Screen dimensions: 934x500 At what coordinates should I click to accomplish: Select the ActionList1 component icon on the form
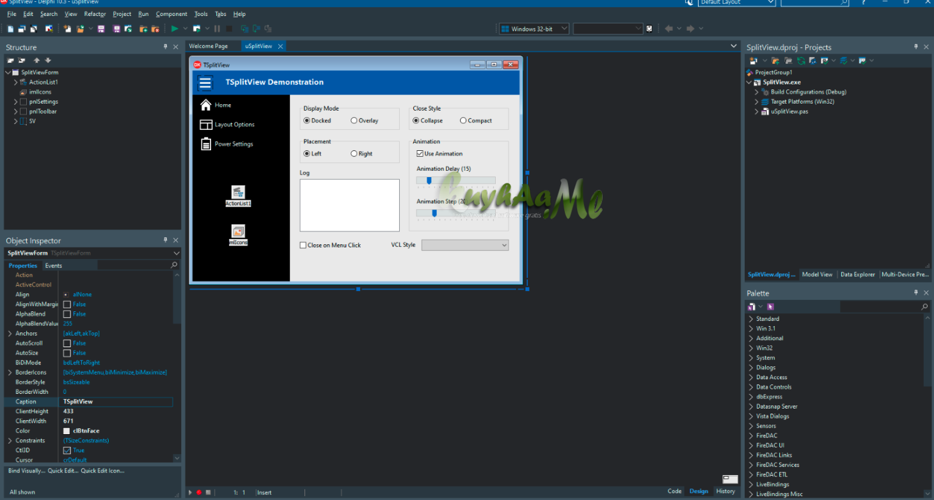[238, 192]
